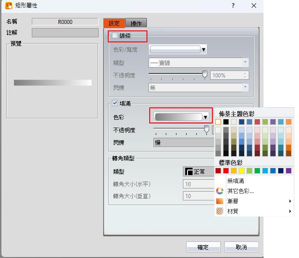This screenshot has height=258, width=299.
Task: Click the 取消 button
Action: tap(241, 247)
